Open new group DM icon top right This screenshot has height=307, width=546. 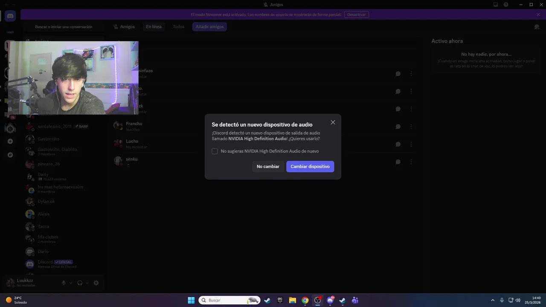click(537, 27)
